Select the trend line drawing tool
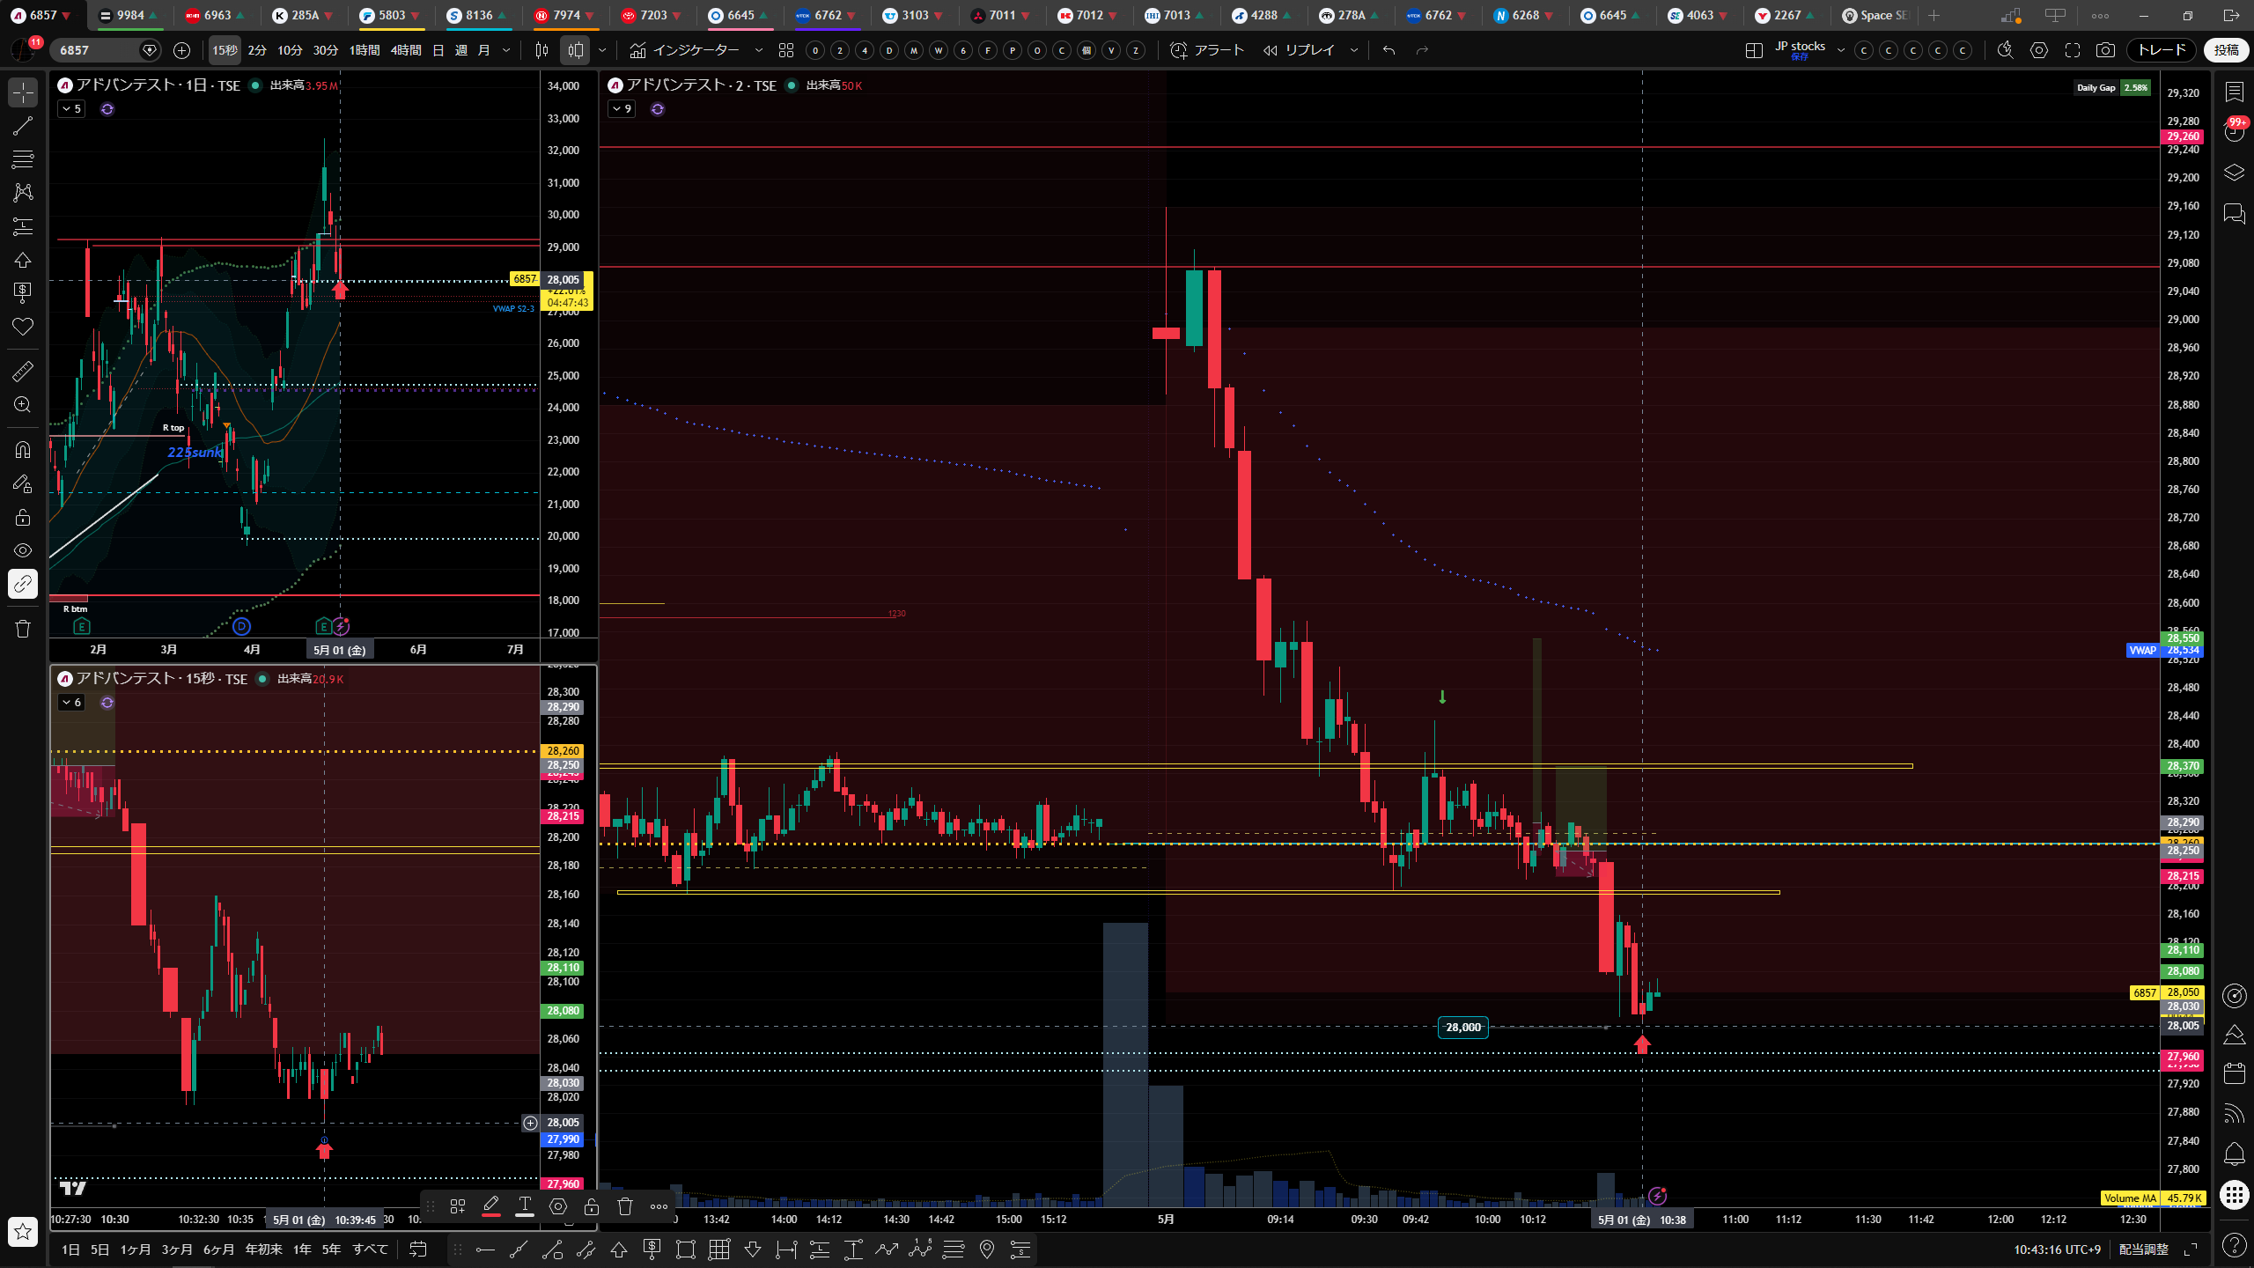The height and width of the screenshot is (1268, 2254). tap(23, 126)
